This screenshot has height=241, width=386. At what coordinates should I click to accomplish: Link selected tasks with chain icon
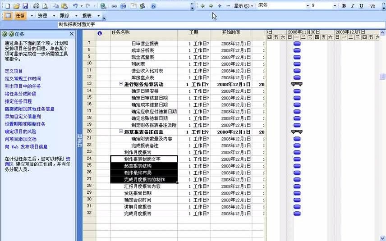pyautogui.click(x=114, y=6)
